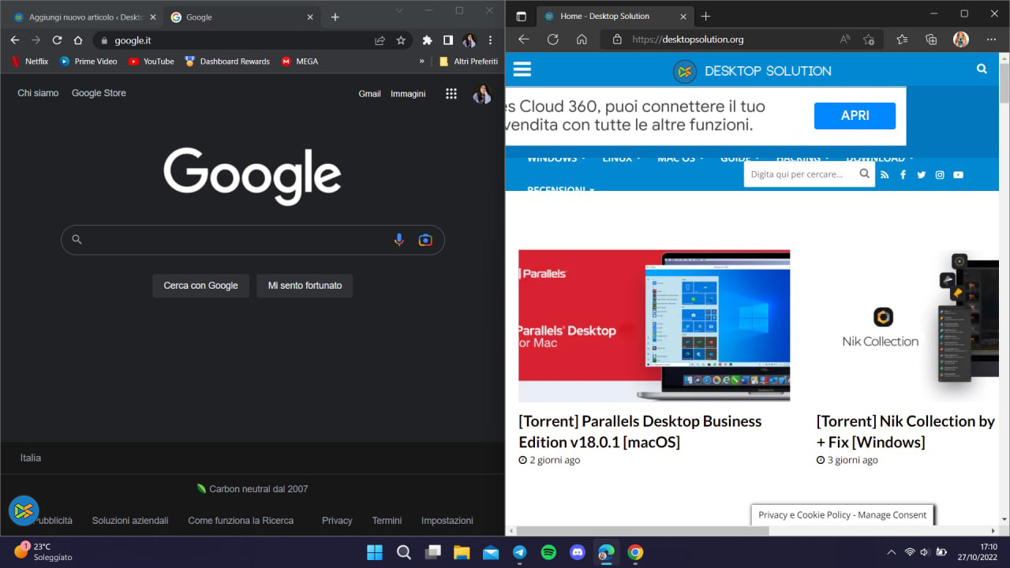Close the Google tab in Chrome
Viewport: 1010px width, 568px height.
tap(310, 17)
